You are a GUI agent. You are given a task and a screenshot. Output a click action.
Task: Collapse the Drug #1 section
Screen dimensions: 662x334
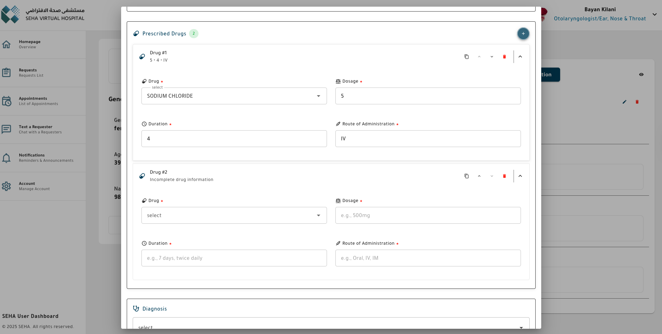point(520,57)
